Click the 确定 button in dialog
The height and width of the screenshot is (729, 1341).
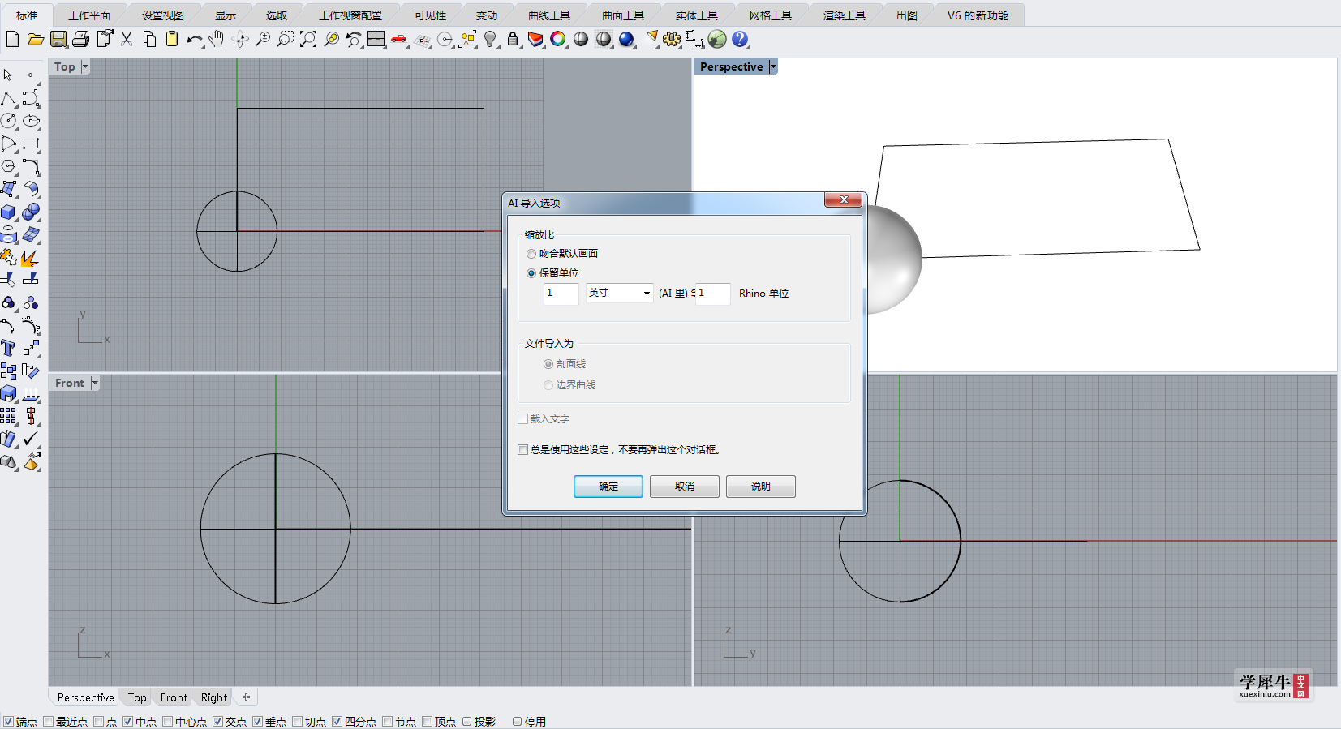(608, 487)
